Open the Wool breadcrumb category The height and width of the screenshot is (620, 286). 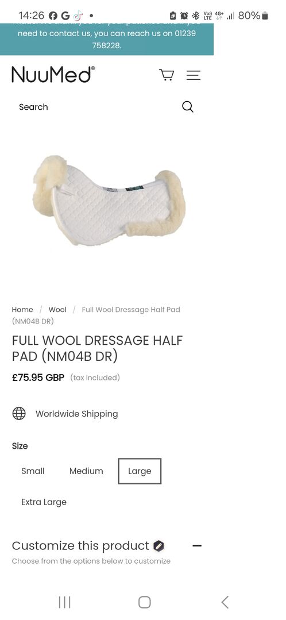pos(57,310)
